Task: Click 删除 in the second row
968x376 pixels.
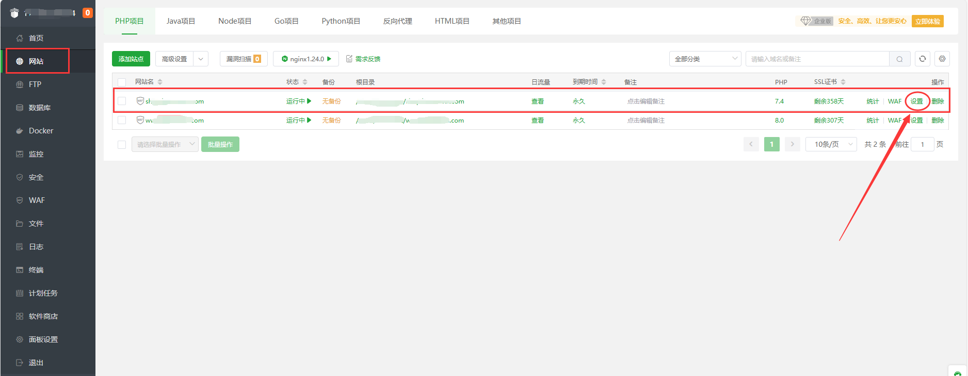Action: click(x=938, y=120)
